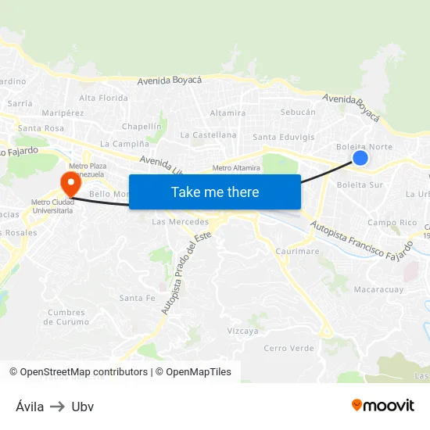
Task: Click the Santa Fe neighborhood label
Action: 137,298
